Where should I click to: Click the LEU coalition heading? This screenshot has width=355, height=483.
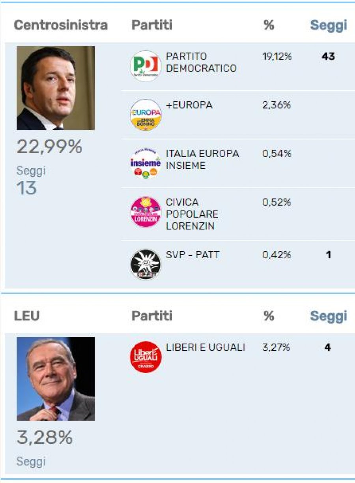tap(27, 316)
